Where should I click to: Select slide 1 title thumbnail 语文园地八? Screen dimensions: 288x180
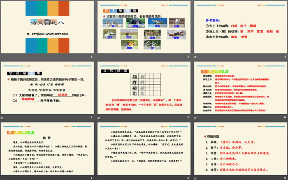(47, 27)
